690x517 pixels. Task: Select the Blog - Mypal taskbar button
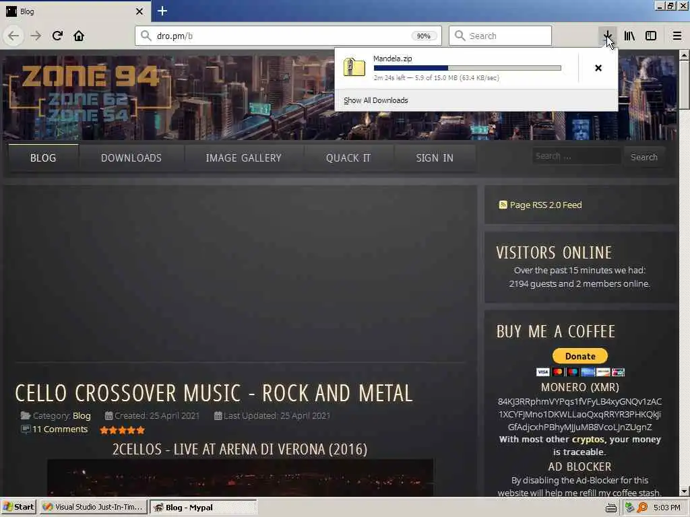point(203,508)
